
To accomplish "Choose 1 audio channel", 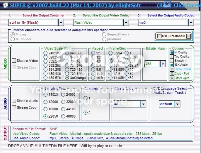I will point(85,98).
